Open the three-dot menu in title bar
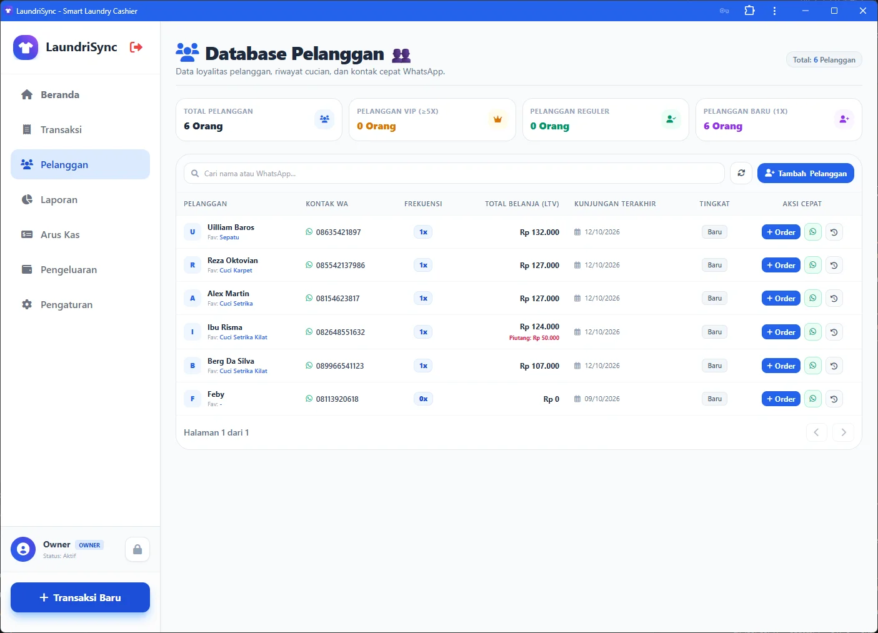Viewport: 878px width, 633px height. point(774,11)
